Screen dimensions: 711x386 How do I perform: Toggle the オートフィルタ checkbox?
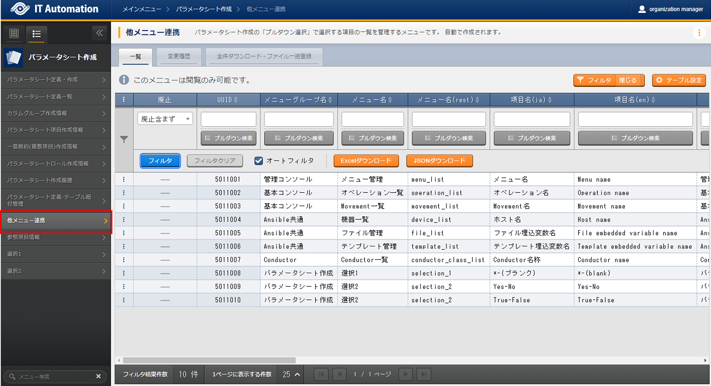point(259,161)
